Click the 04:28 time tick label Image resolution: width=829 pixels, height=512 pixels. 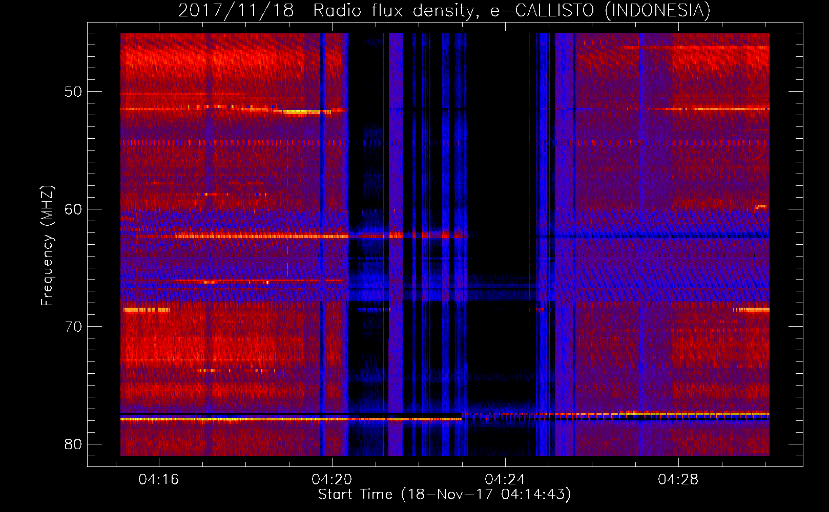coord(678,480)
